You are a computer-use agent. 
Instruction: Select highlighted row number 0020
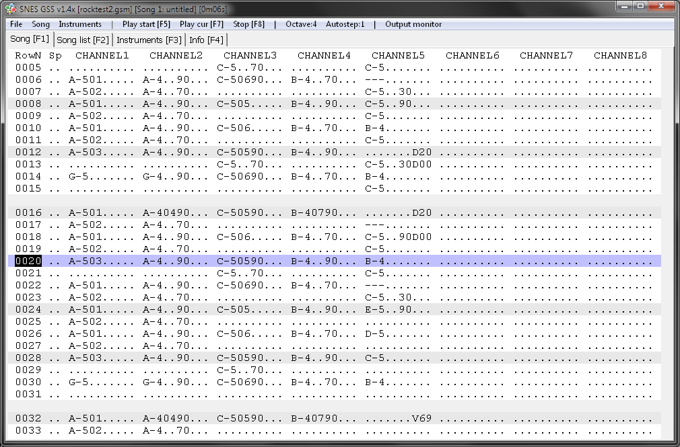click(28, 261)
